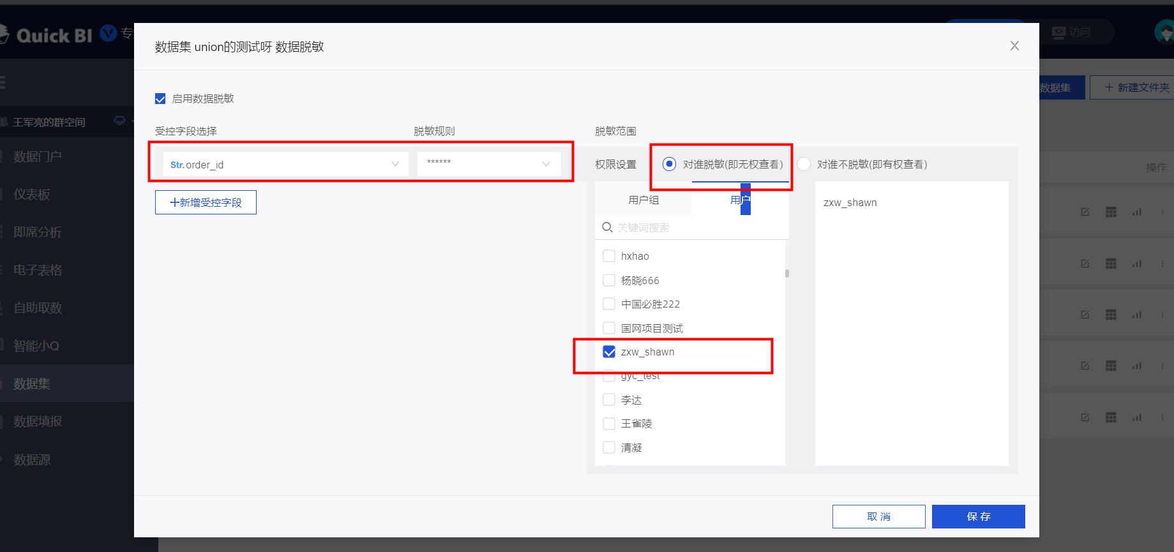This screenshot has width=1174, height=552.
Task: Click the Quick BI logo
Action: [54, 35]
